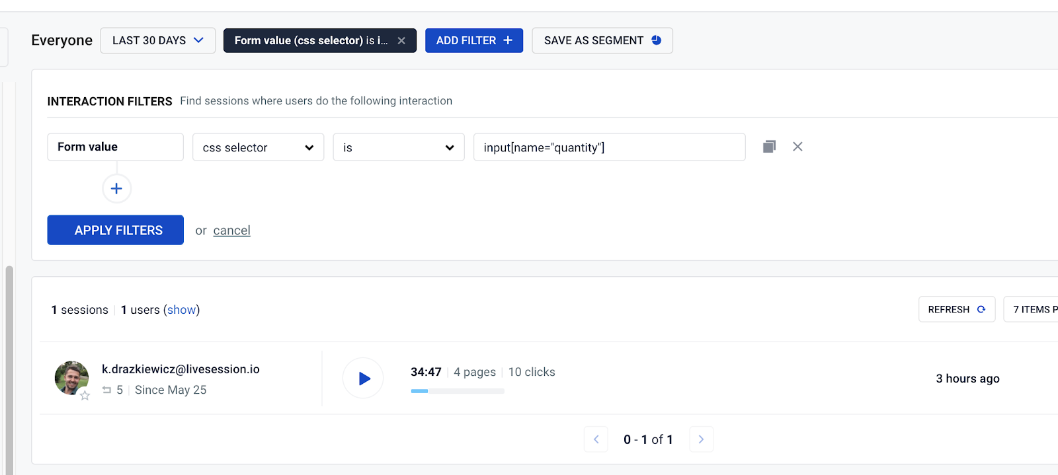
Task: Duplicate the Form value filter row
Action: (769, 147)
